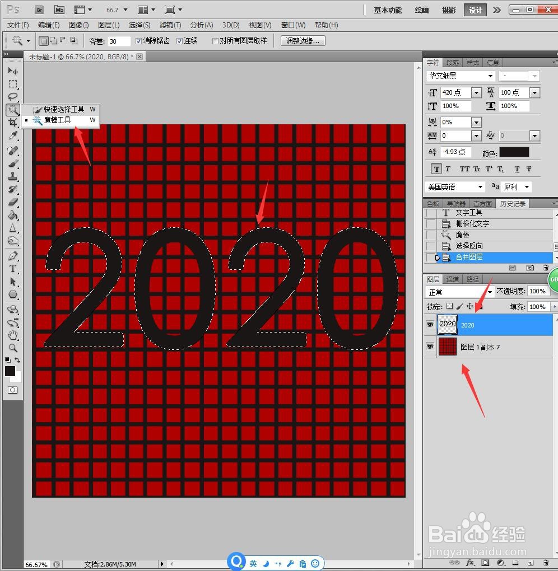Select the Eraser tool
This screenshot has width=558, height=571.
pos(13,202)
